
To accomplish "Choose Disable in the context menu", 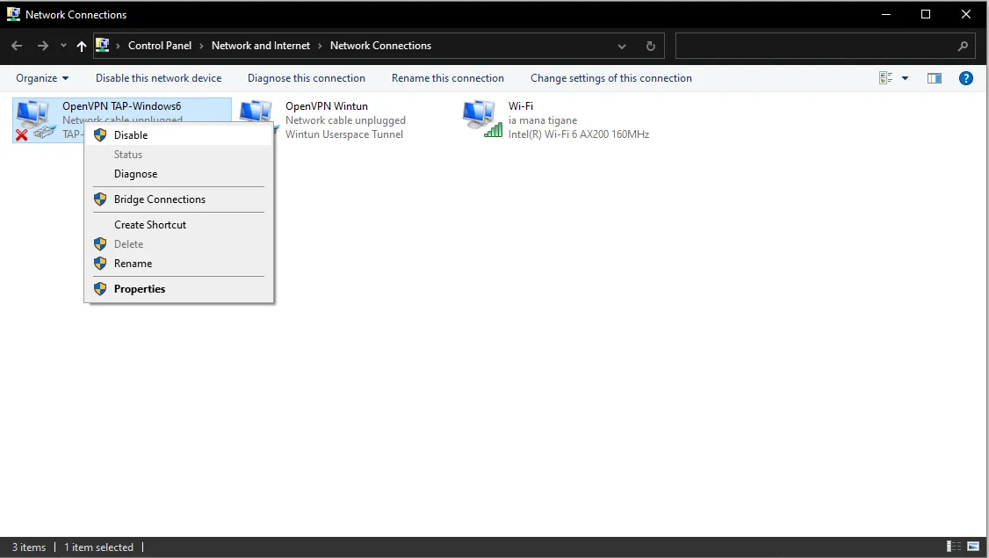I will click(179, 135).
